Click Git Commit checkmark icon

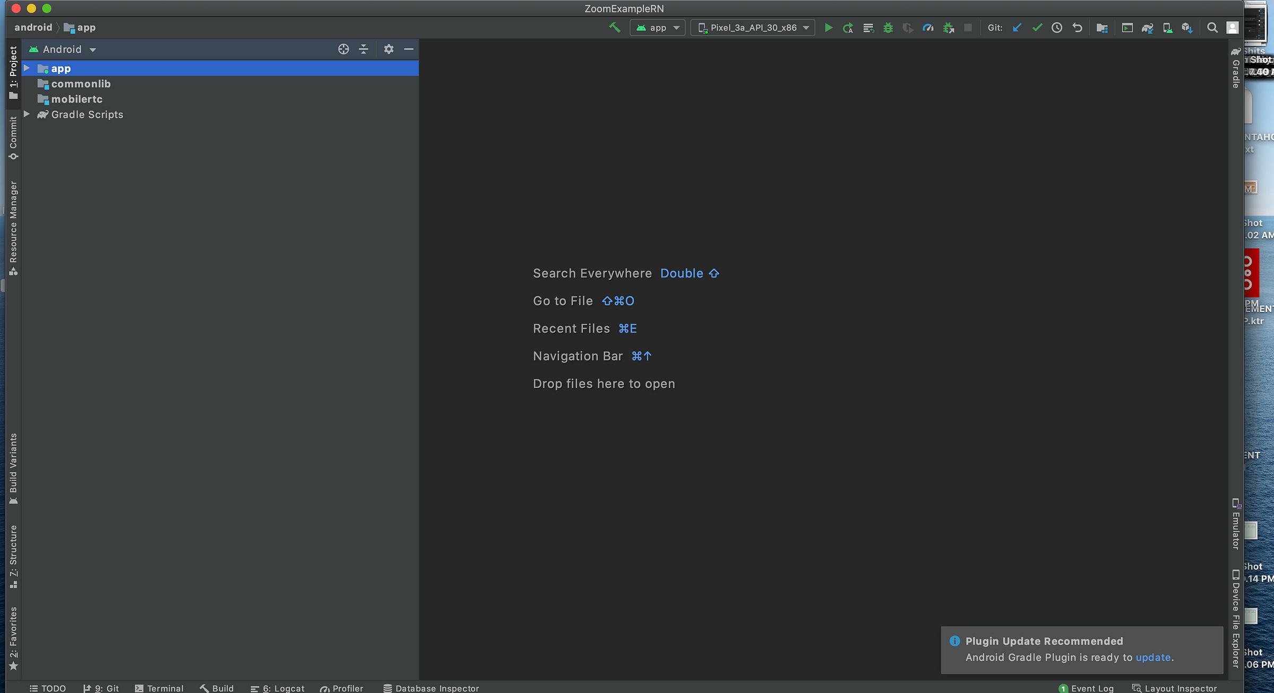1037,28
